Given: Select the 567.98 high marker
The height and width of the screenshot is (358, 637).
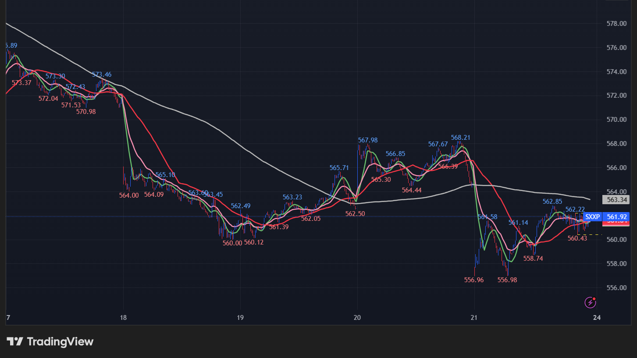Looking at the screenshot, I should coord(367,140).
